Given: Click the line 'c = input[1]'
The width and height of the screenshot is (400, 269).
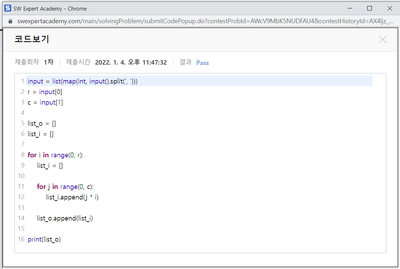Looking at the screenshot, I should pyautogui.click(x=45, y=103).
